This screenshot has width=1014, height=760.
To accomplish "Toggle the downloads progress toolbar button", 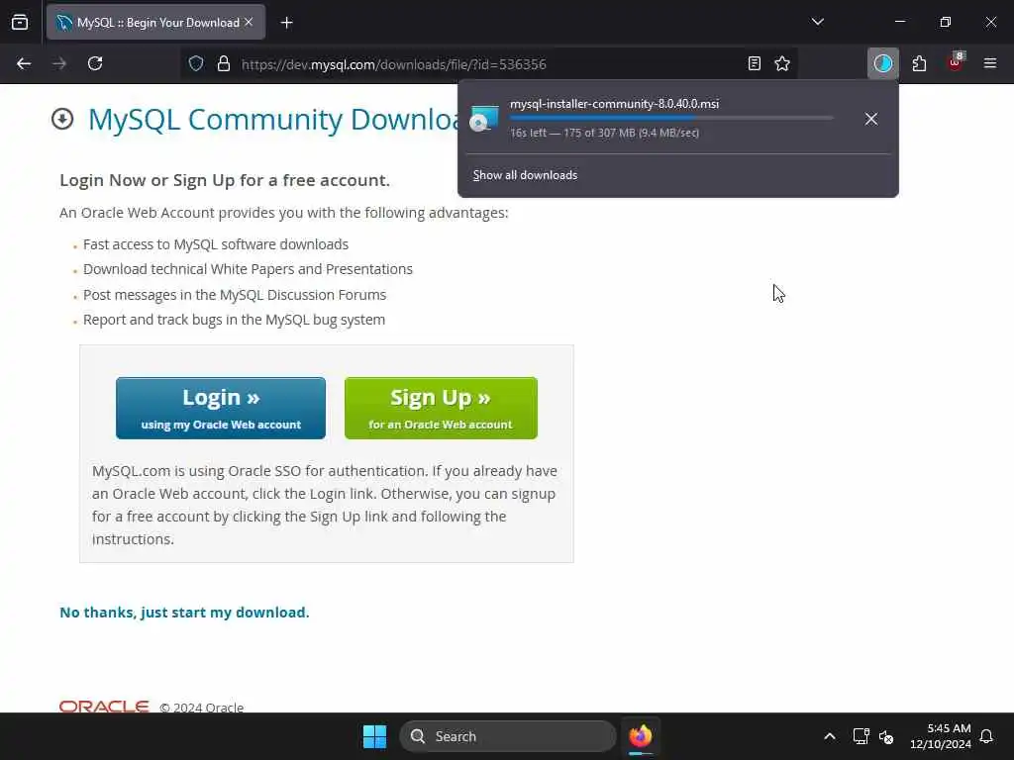I will (x=882, y=64).
